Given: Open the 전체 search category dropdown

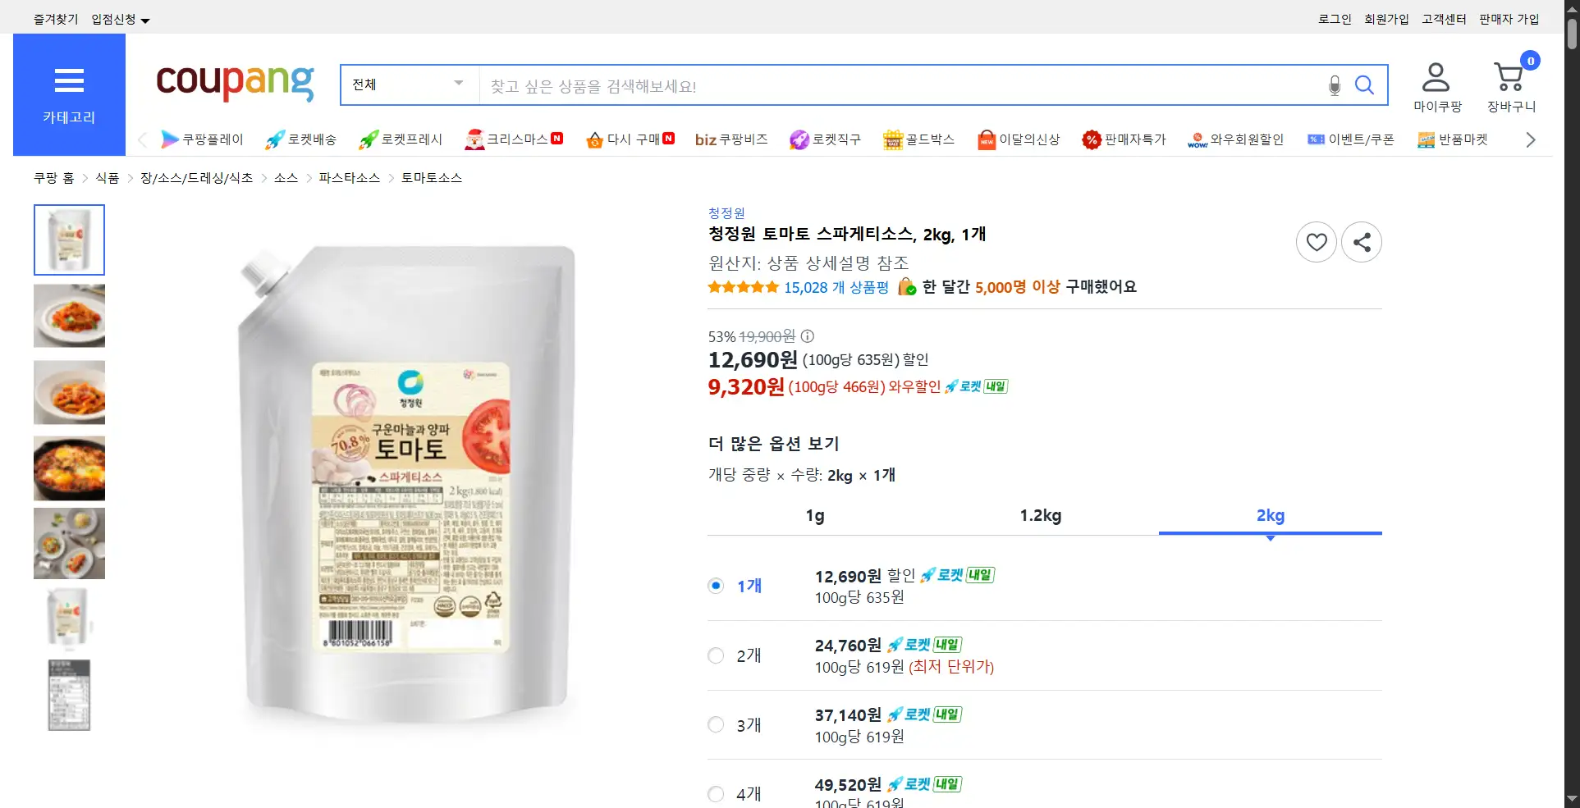Looking at the screenshot, I should 409,85.
